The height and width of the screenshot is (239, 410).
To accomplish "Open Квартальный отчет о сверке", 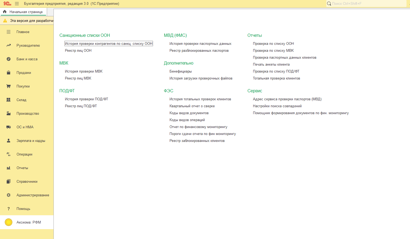I will (192, 106).
